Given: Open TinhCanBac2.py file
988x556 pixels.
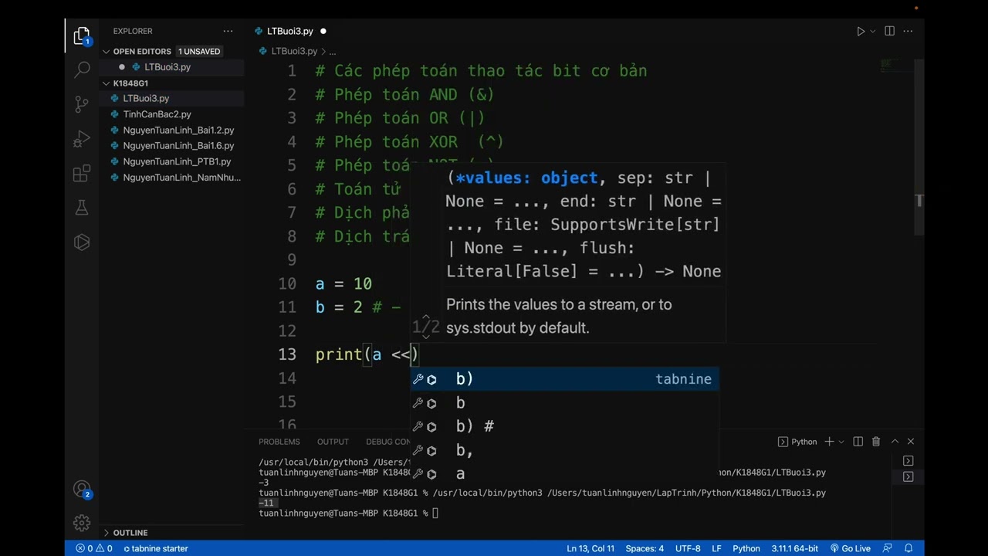Looking at the screenshot, I should (157, 114).
